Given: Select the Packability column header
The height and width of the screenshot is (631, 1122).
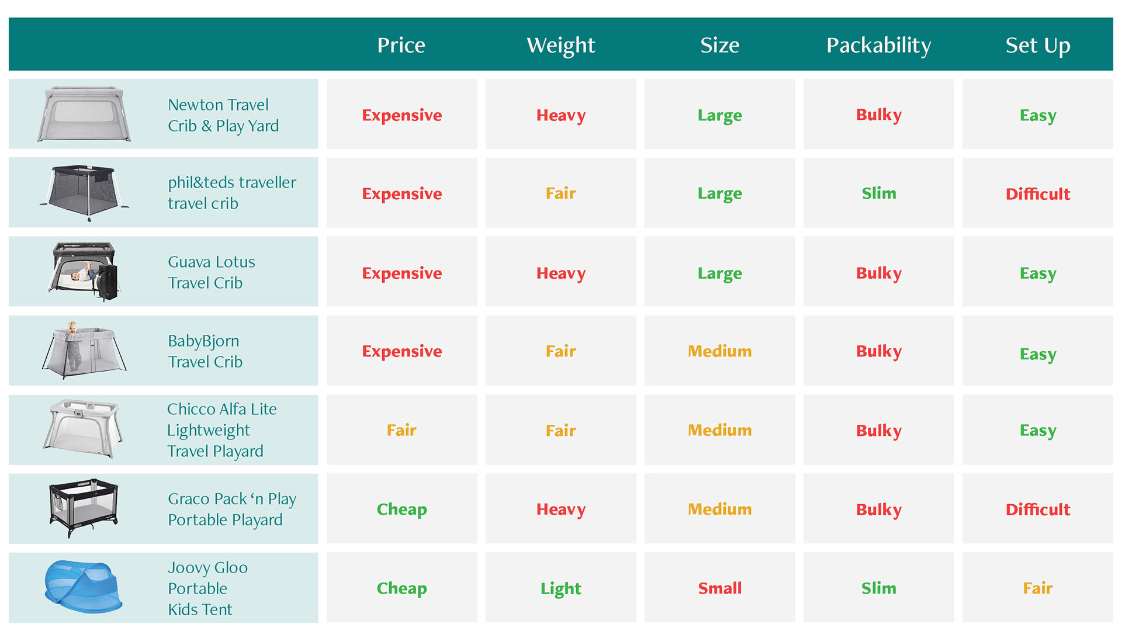Looking at the screenshot, I should click(878, 45).
